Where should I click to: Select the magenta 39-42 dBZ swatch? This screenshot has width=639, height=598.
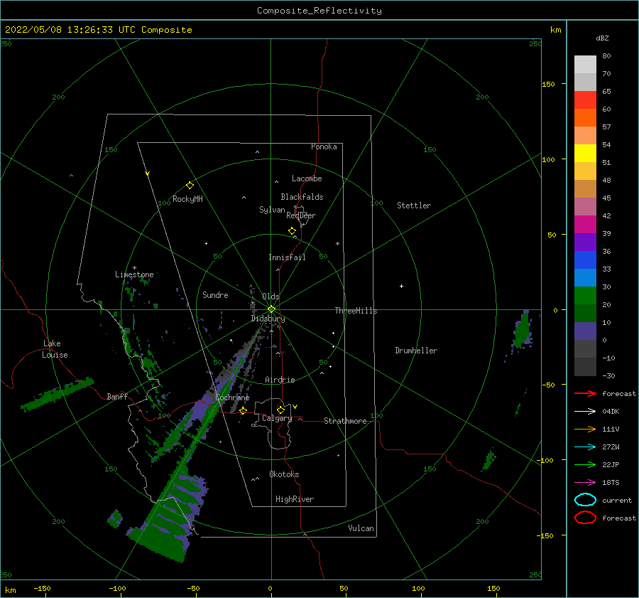click(585, 225)
